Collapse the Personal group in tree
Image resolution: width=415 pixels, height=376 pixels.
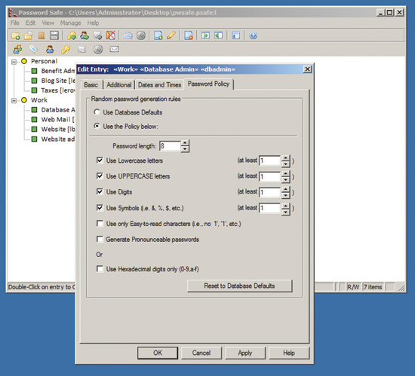(14, 62)
